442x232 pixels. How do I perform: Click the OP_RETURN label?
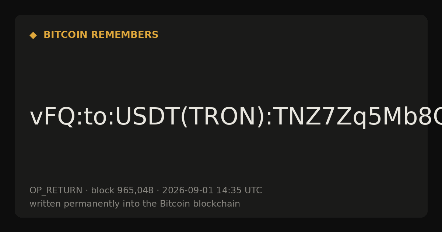(x=56, y=191)
